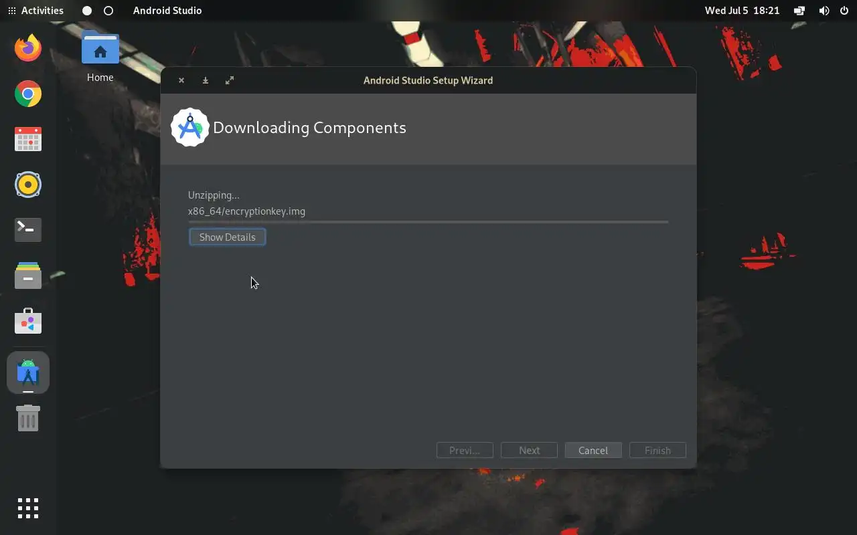Show all applications grid
The height and width of the screenshot is (535, 857).
pyautogui.click(x=28, y=508)
